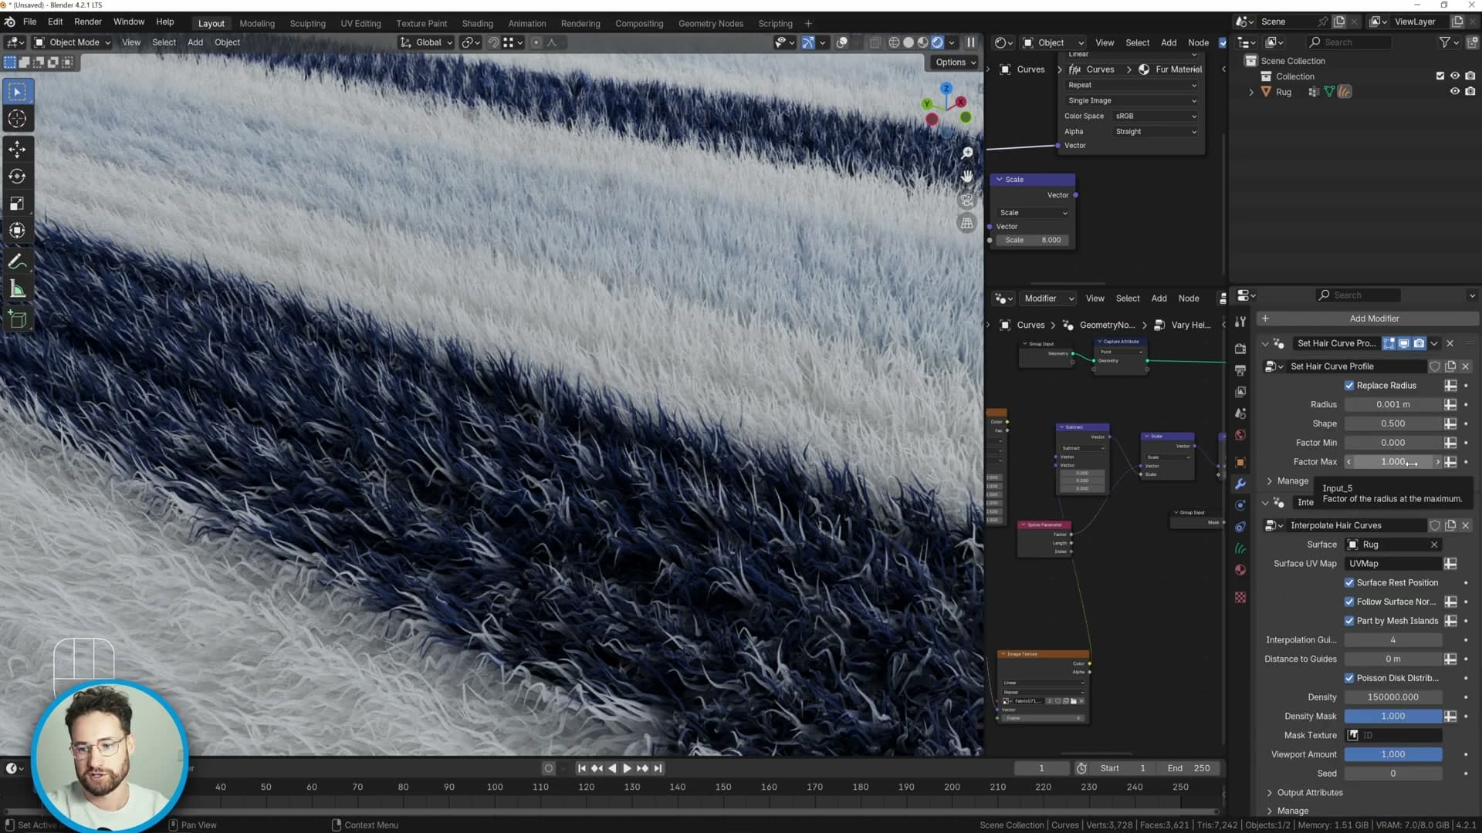Open the Material properties tab

pyautogui.click(x=1240, y=570)
